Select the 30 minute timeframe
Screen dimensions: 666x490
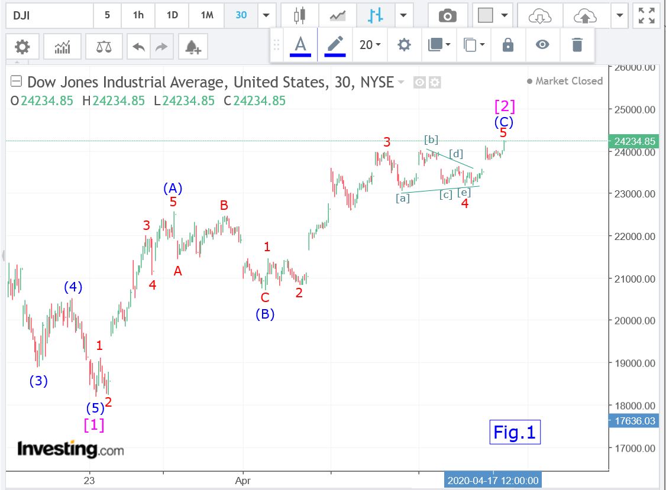point(241,16)
